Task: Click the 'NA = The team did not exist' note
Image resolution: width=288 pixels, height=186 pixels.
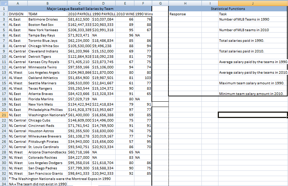Action: click(38, 184)
